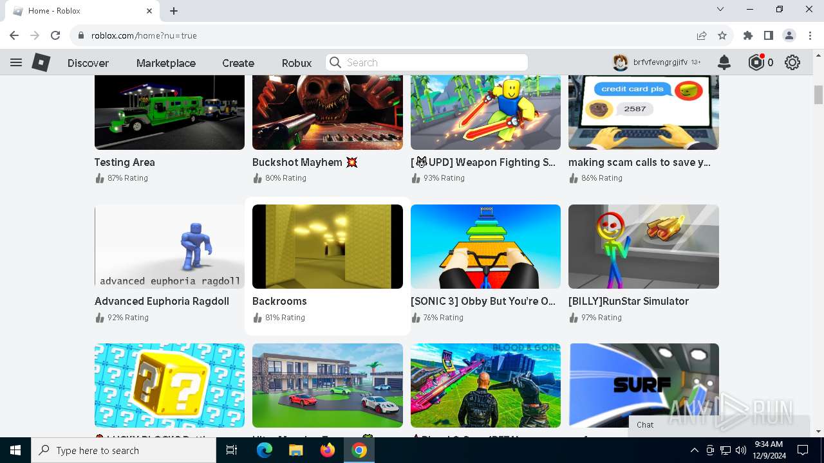Show hidden system tray icons
Screen dimensions: 824x463
click(x=694, y=450)
